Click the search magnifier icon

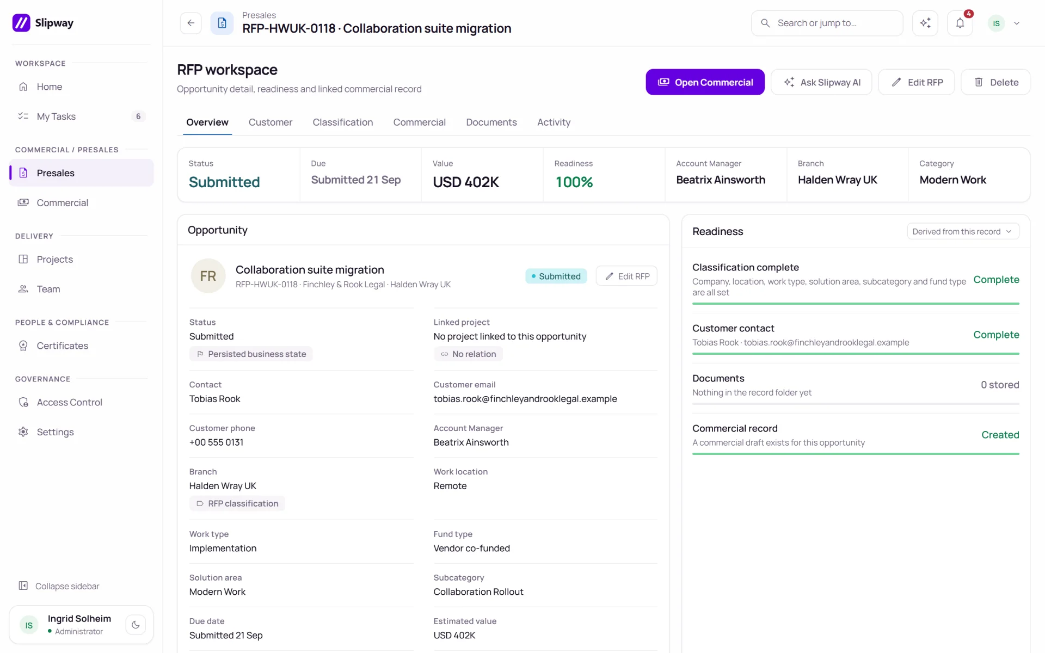(x=765, y=23)
